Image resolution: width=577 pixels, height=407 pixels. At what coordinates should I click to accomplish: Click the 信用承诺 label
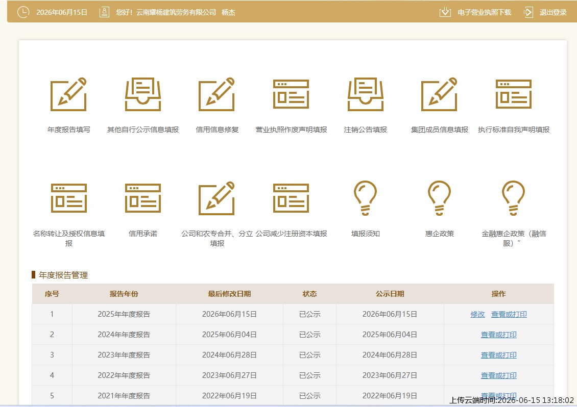coord(143,234)
